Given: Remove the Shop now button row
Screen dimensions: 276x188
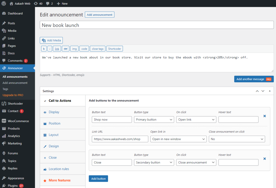Looking at the screenshot, I should pyautogui.click(x=264, y=116).
